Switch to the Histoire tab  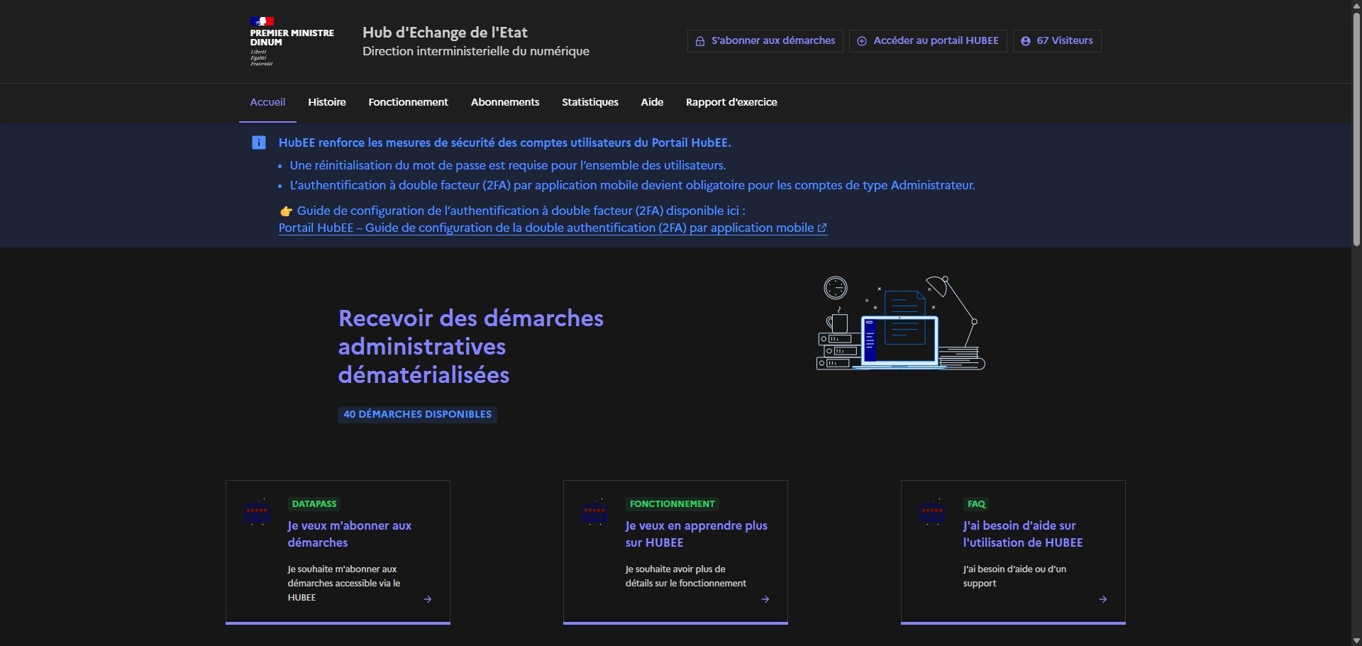pyautogui.click(x=326, y=102)
